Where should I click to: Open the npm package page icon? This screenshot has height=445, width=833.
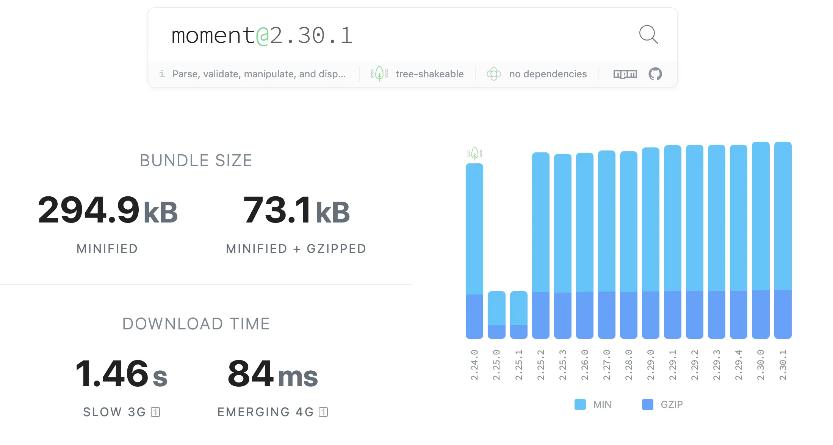pos(625,74)
